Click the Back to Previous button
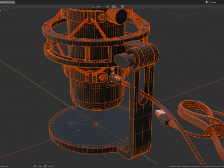Image resolution: width=224 pixels, height=168 pixels. click(x=7, y=2)
